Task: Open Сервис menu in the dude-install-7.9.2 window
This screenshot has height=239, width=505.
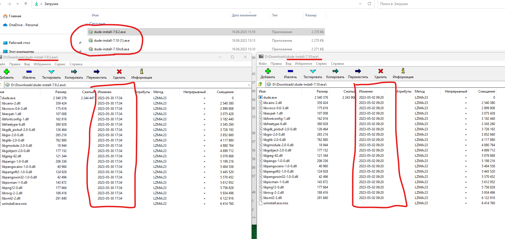Action: (60, 64)
